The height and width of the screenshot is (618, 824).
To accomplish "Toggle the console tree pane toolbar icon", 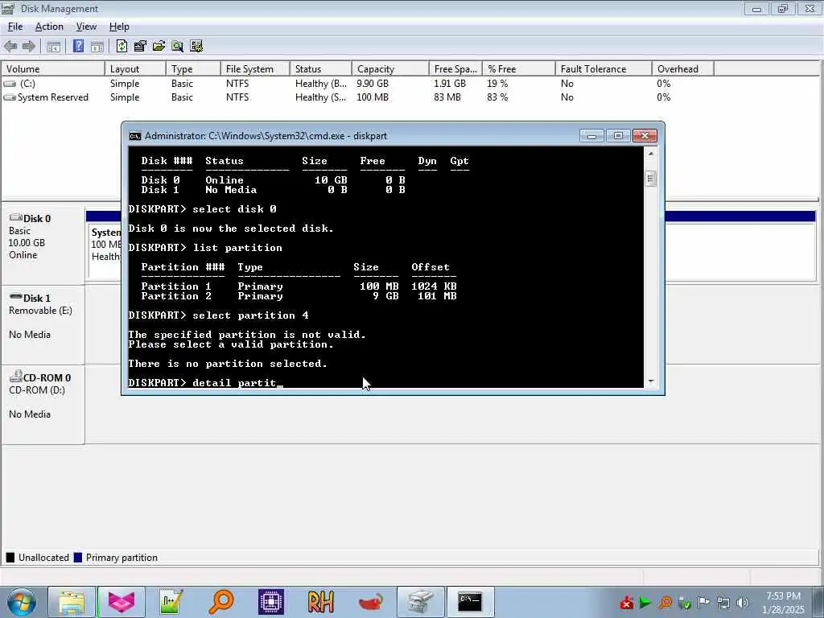I will pos(54,46).
